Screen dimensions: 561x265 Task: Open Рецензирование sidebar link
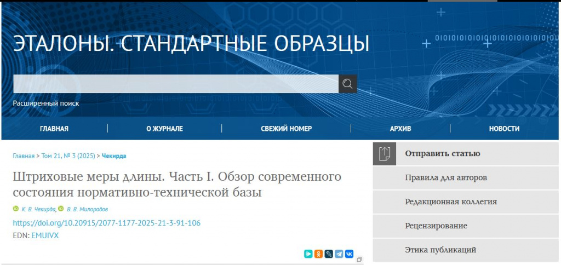(x=466, y=226)
